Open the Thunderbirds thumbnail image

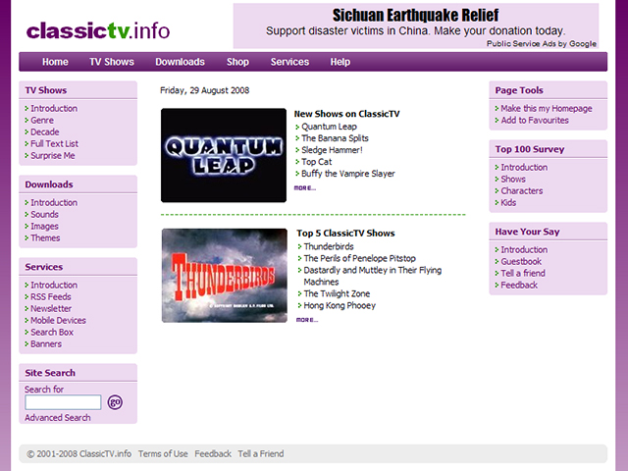tap(225, 276)
